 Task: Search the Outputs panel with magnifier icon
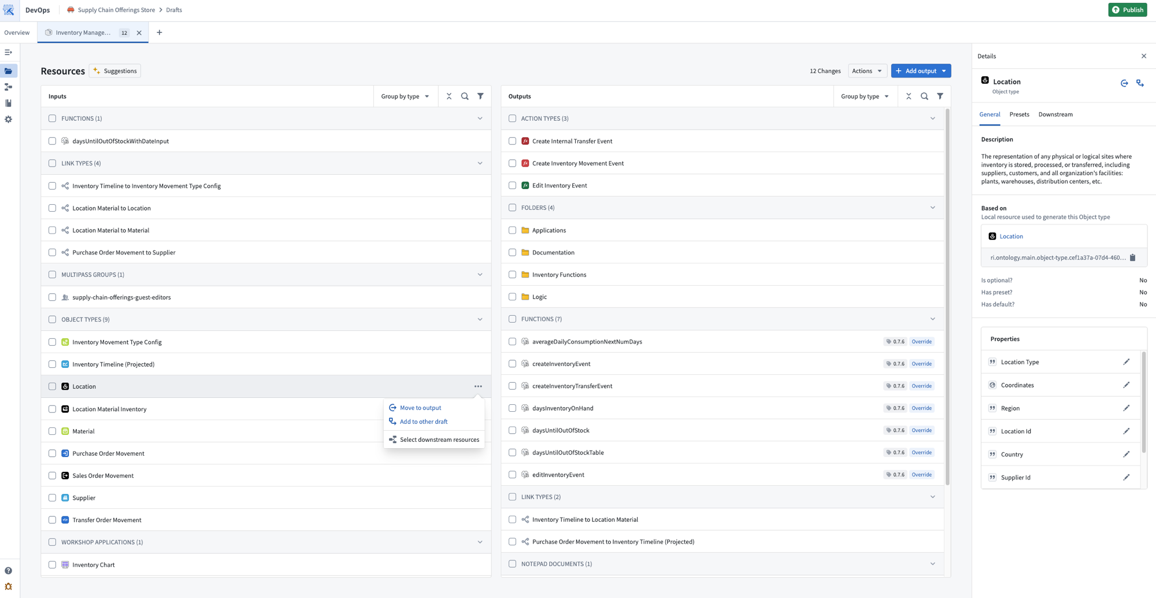(924, 97)
